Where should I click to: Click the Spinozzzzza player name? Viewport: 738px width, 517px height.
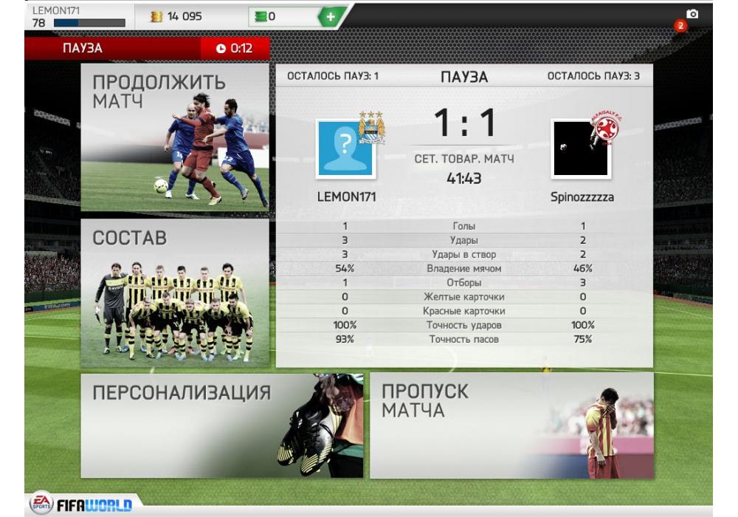[x=582, y=197]
